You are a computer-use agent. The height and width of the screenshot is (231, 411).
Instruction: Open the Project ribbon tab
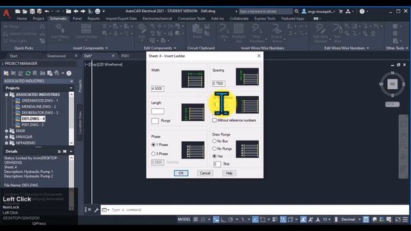(39, 19)
